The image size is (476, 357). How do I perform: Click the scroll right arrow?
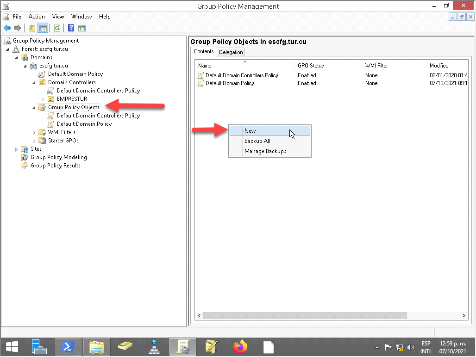coord(464,315)
